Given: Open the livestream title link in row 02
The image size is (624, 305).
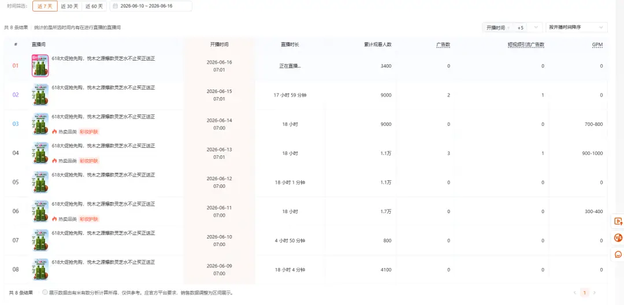Looking at the screenshot, I should click(103, 87).
